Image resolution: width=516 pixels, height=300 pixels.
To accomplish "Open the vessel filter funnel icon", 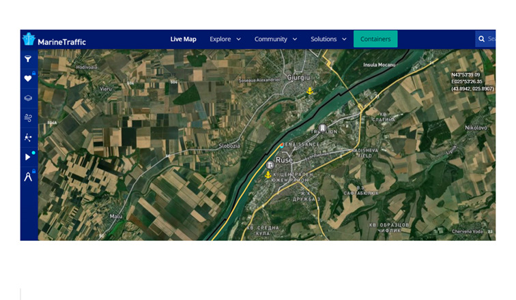I will [x=28, y=59].
